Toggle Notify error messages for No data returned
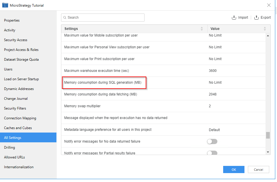 (212, 141)
